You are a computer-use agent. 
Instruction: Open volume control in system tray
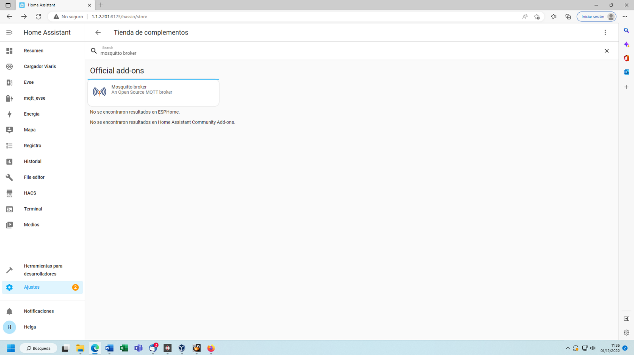[592, 348]
